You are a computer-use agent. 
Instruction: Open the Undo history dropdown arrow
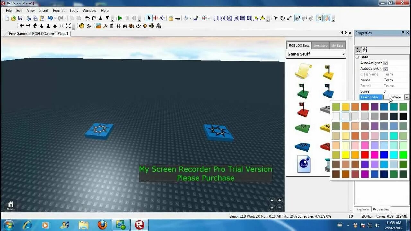pyautogui.click(x=55, y=18)
